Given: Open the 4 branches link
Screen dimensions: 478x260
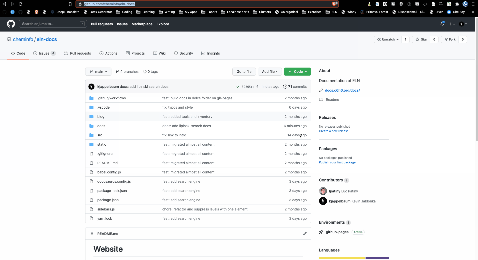Looking at the screenshot, I should [x=127, y=72].
